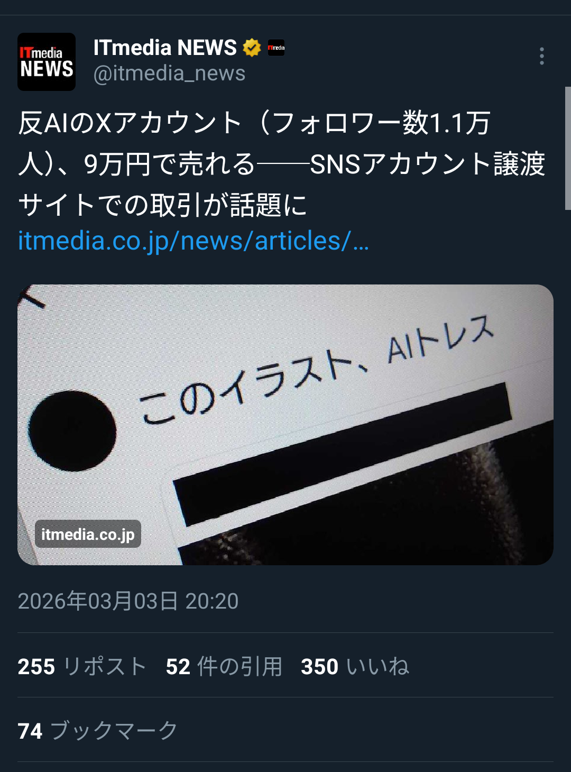View the 350 いいね list
Screen dimensions: 571x772
[355, 666]
